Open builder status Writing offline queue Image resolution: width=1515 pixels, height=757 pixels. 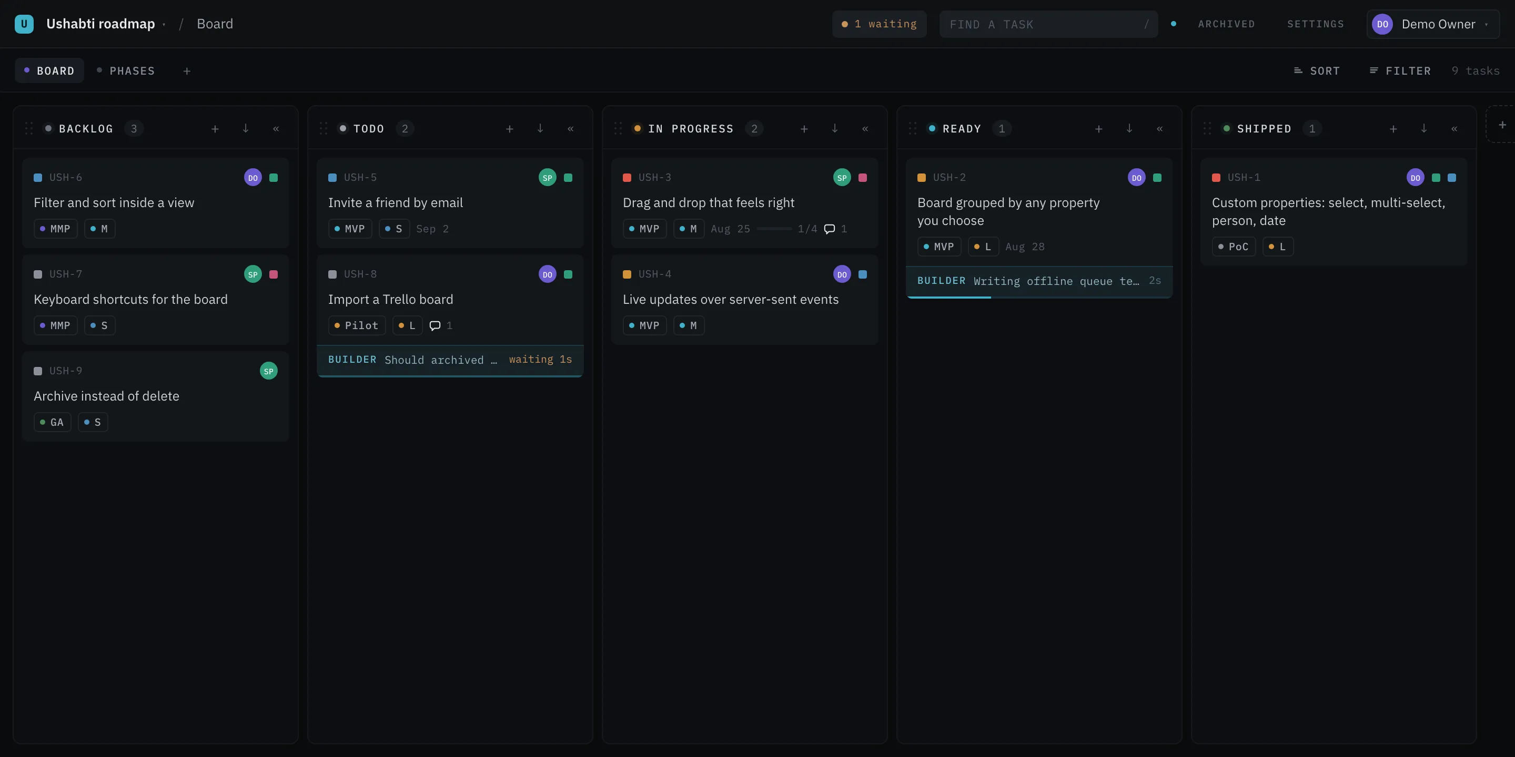[1039, 282]
